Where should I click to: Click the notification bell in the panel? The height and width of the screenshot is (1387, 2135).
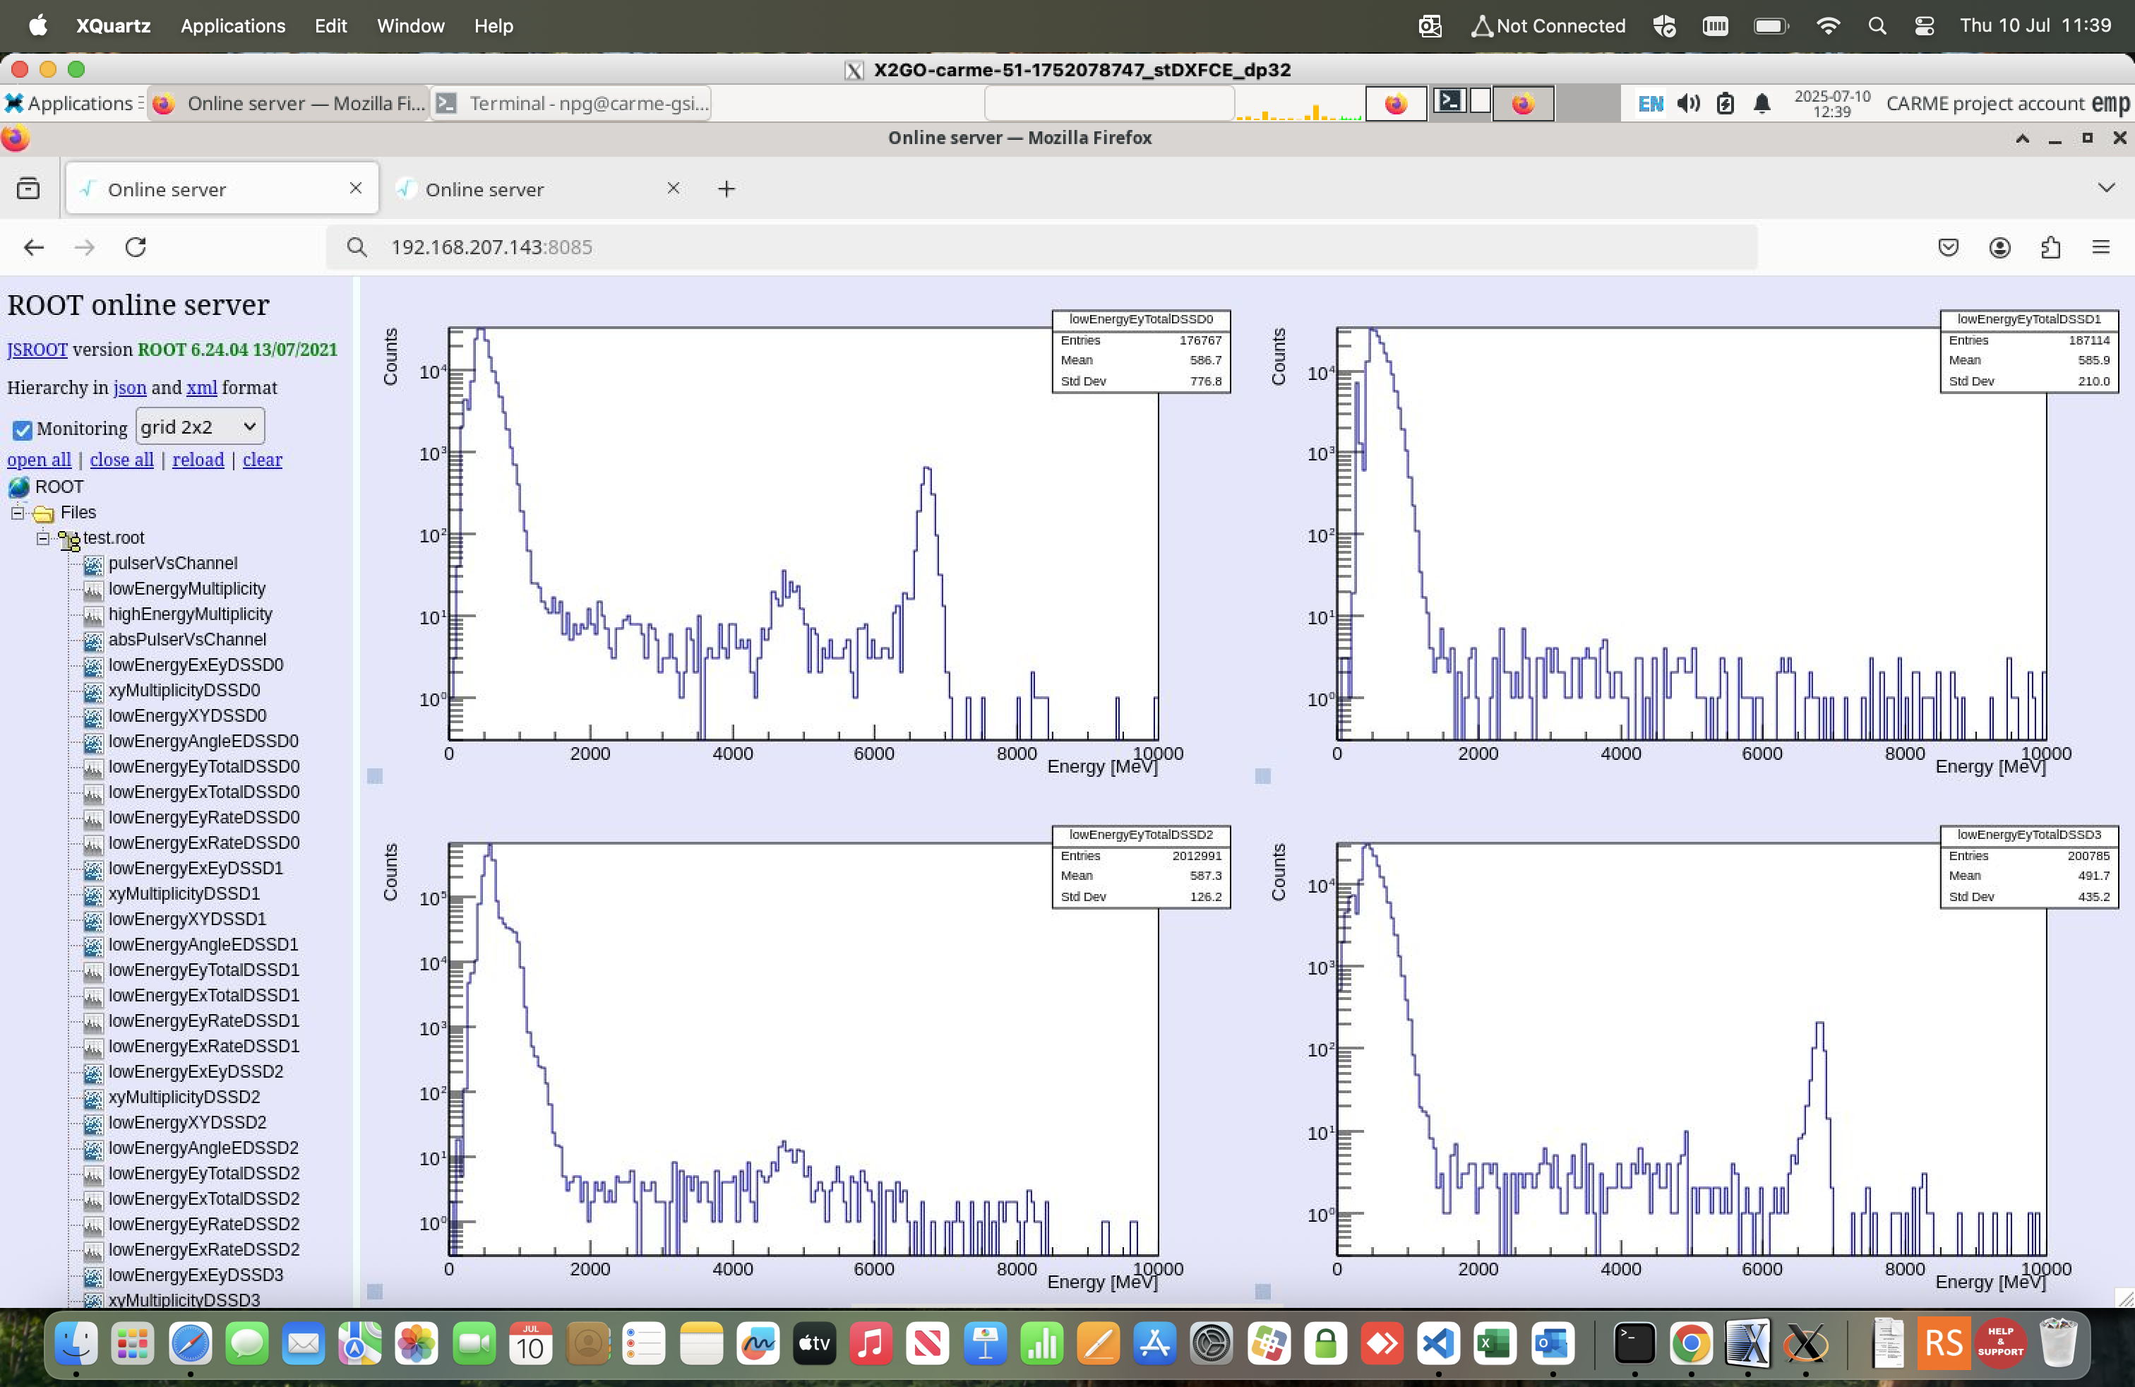tap(1762, 103)
